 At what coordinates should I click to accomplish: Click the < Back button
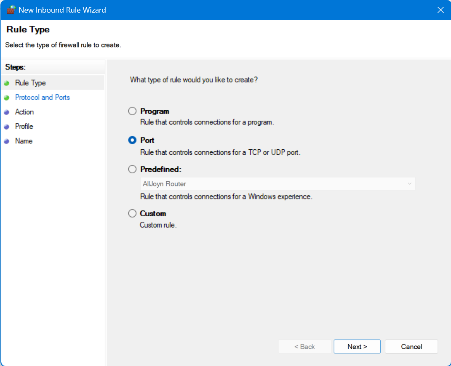pyautogui.click(x=304, y=347)
